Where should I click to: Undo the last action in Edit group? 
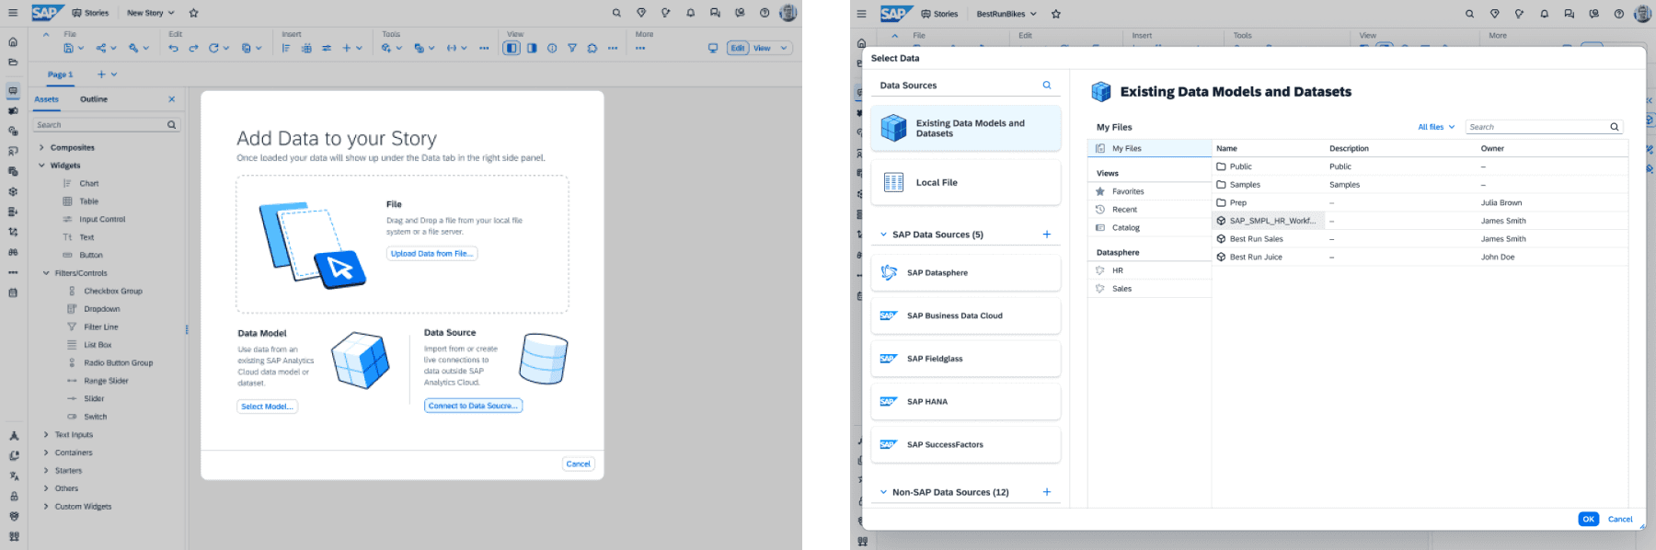pyautogui.click(x=173, y=48)
